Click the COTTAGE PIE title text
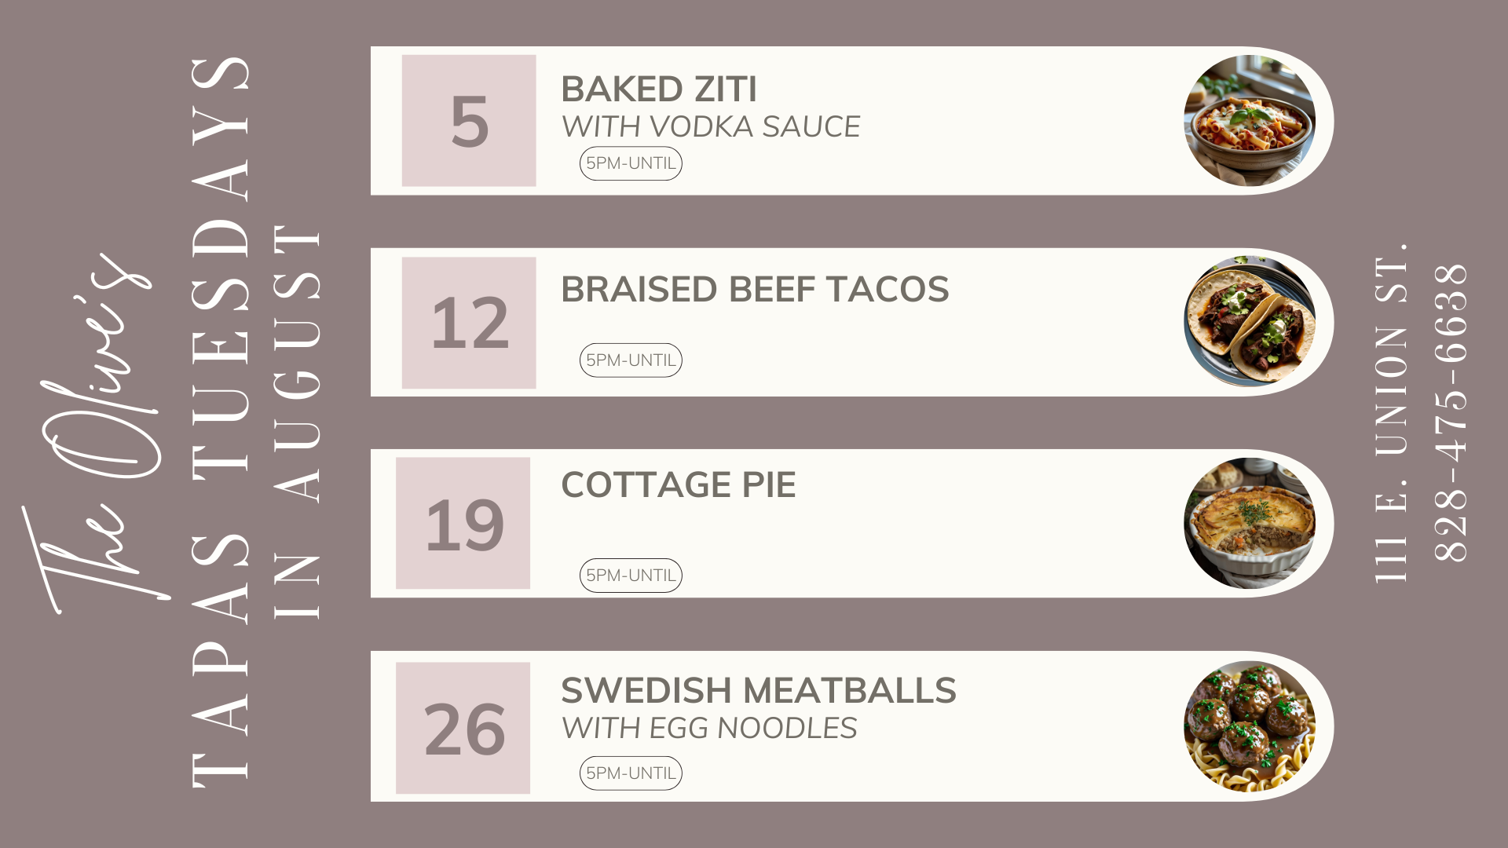Viewport: 1508px width, 848px height. [x=679, y=484]
